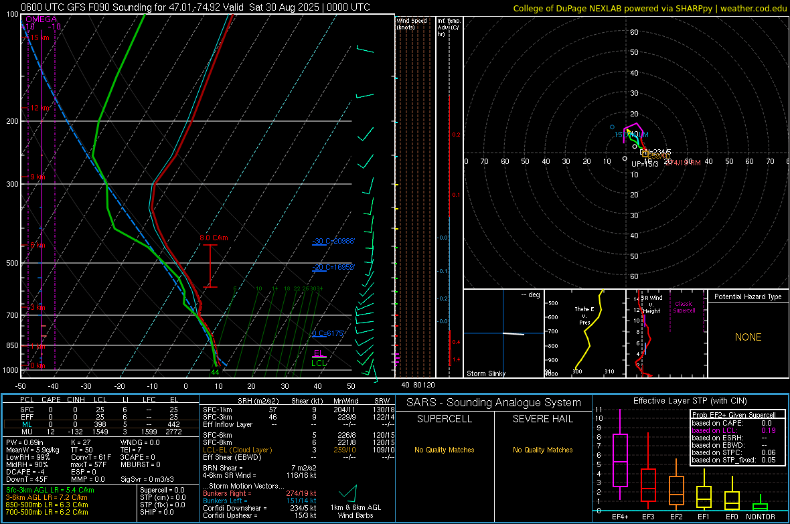Click the 'MeanW = 5.9g/kg' value
This screenshot has height=524, width=790.
pos(32,450)
